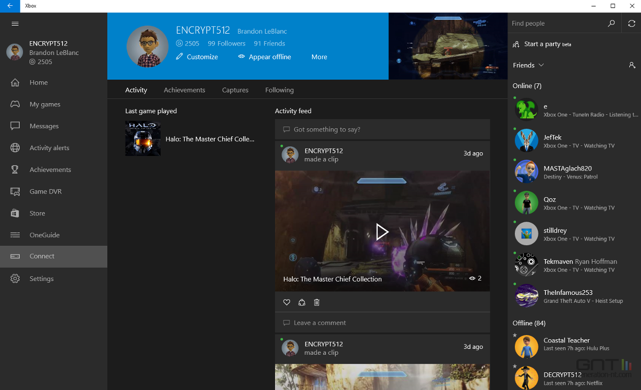The height and width of the screenshot is (390, 641).
Task: Click the Online (7) section header
Action: 527,85
